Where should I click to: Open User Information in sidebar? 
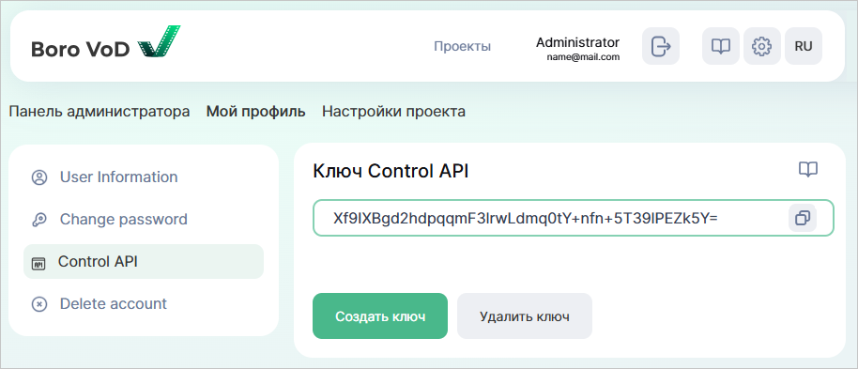click(x=144, y=177)
